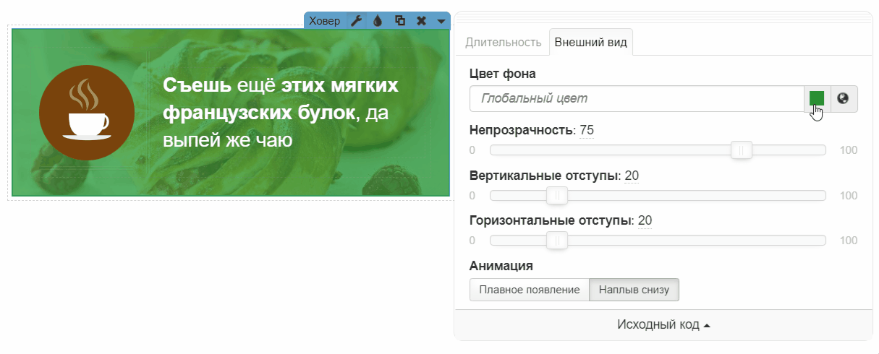Image resolution: width=879 pixels, height=354 pixels.
Task: Click the wrench settings icon
Action: (x=356, y=21)
